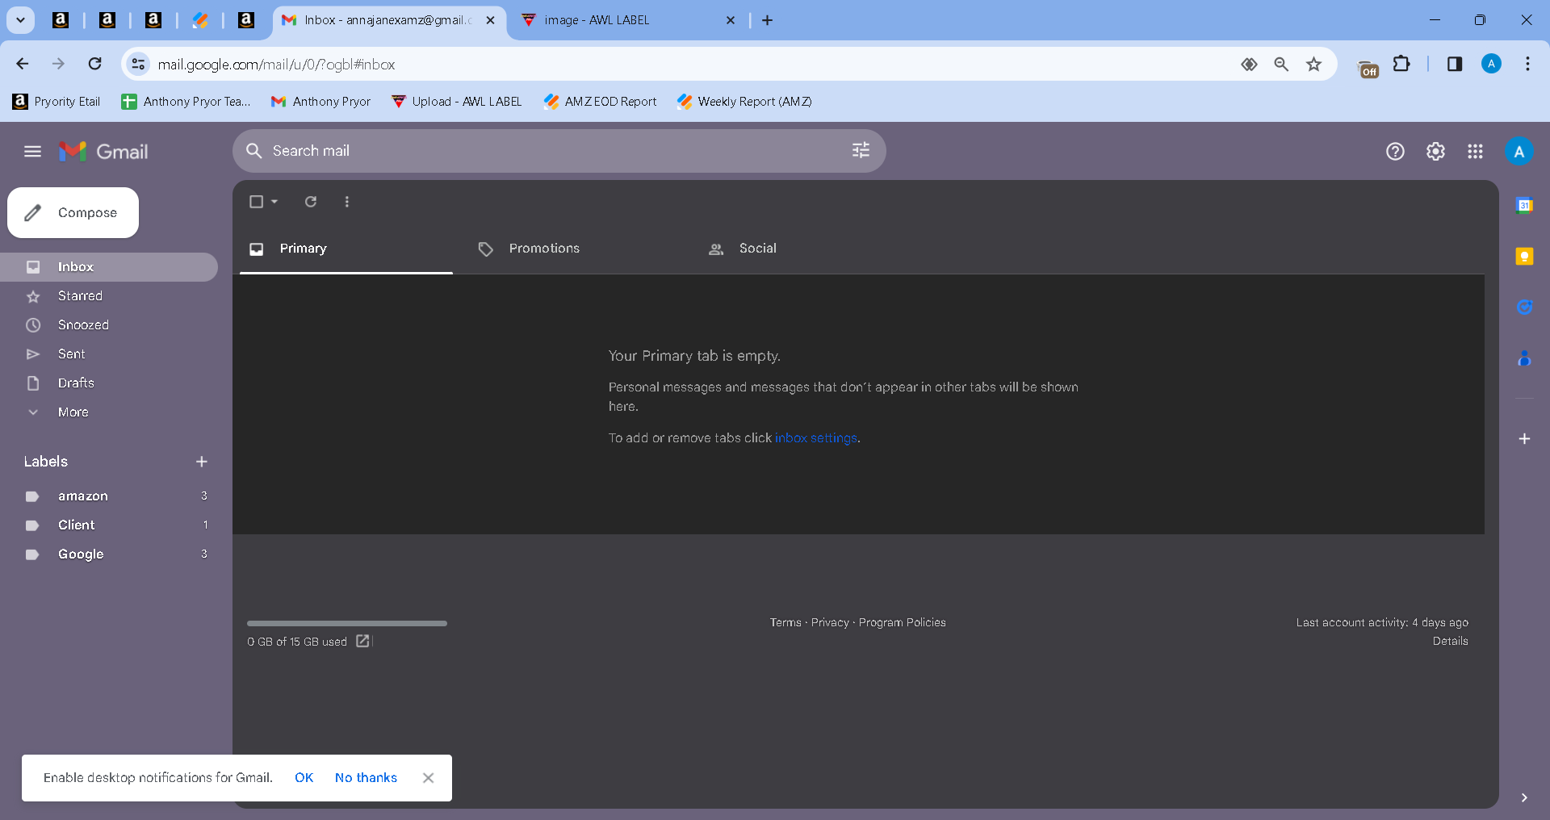Bookmark this tab star icon

(1313, 65)
